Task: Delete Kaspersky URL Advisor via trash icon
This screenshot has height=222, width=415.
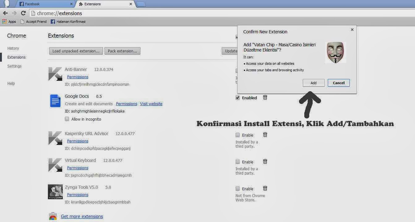Action: coord(265,135)
